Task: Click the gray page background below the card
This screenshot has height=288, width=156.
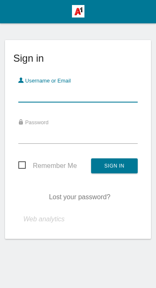Action: tap(78, 263)
